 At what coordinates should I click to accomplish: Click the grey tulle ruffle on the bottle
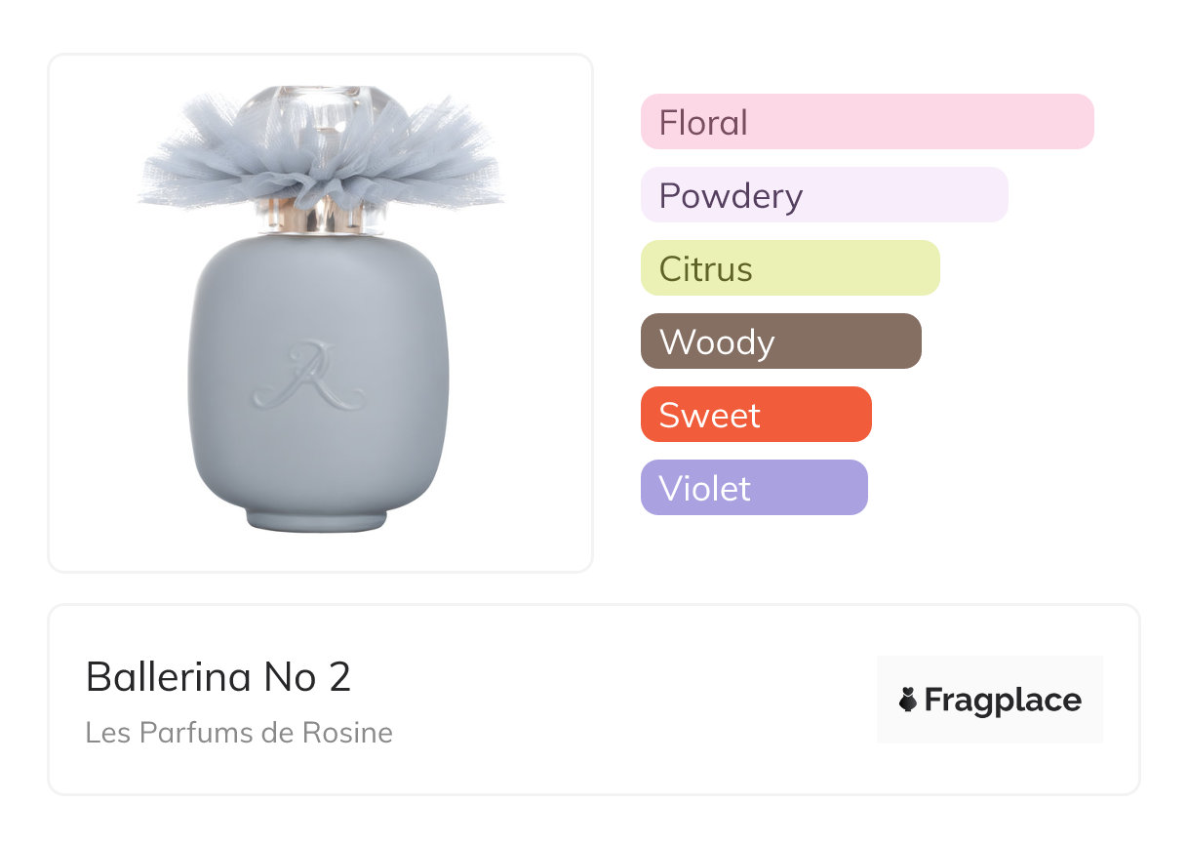click(x=195, y=166)
